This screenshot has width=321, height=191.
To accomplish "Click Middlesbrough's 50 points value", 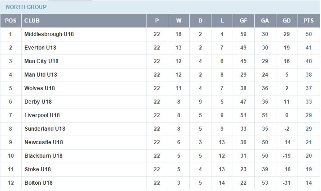I will coord(309,34).
